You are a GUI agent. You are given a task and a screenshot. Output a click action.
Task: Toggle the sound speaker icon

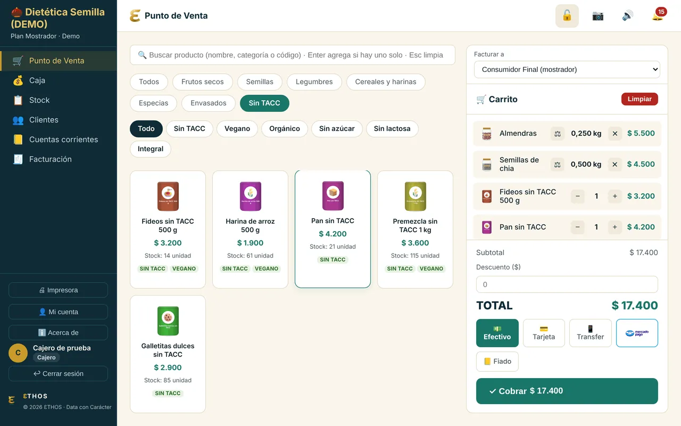pos(628,16)
